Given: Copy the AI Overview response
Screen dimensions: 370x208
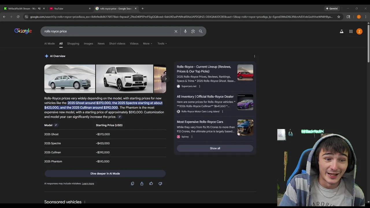Looking at the screenshot, I should pyautogui.click(x=132, y=183).
